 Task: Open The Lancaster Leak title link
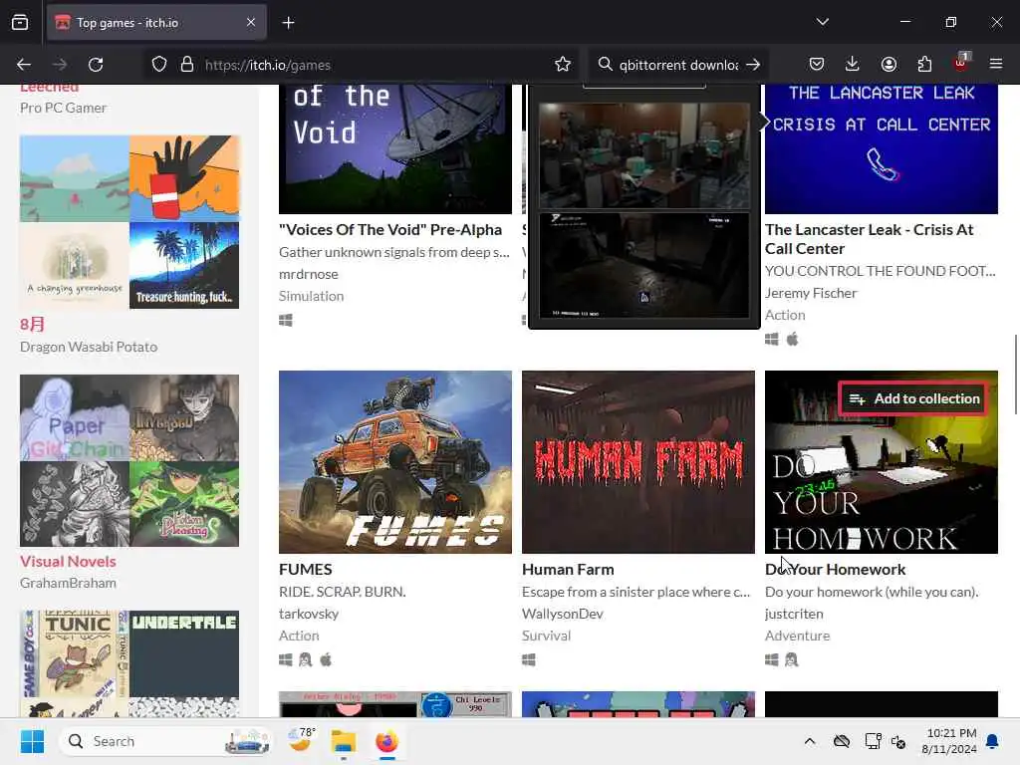pyautogui.click(x=869, y=239)
